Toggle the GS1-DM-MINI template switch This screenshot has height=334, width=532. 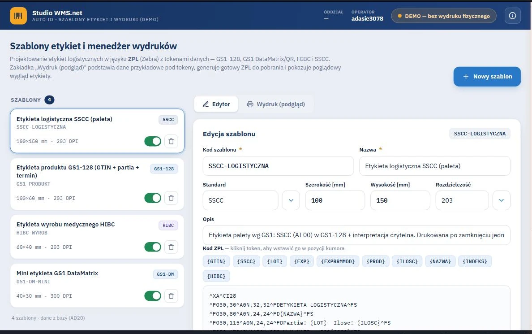[x=153, y=296]
